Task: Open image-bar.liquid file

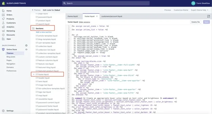Action: click(x=44, y=85)
